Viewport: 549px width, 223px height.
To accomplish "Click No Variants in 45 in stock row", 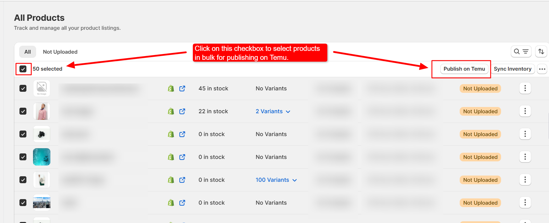I will click(271, 89).
